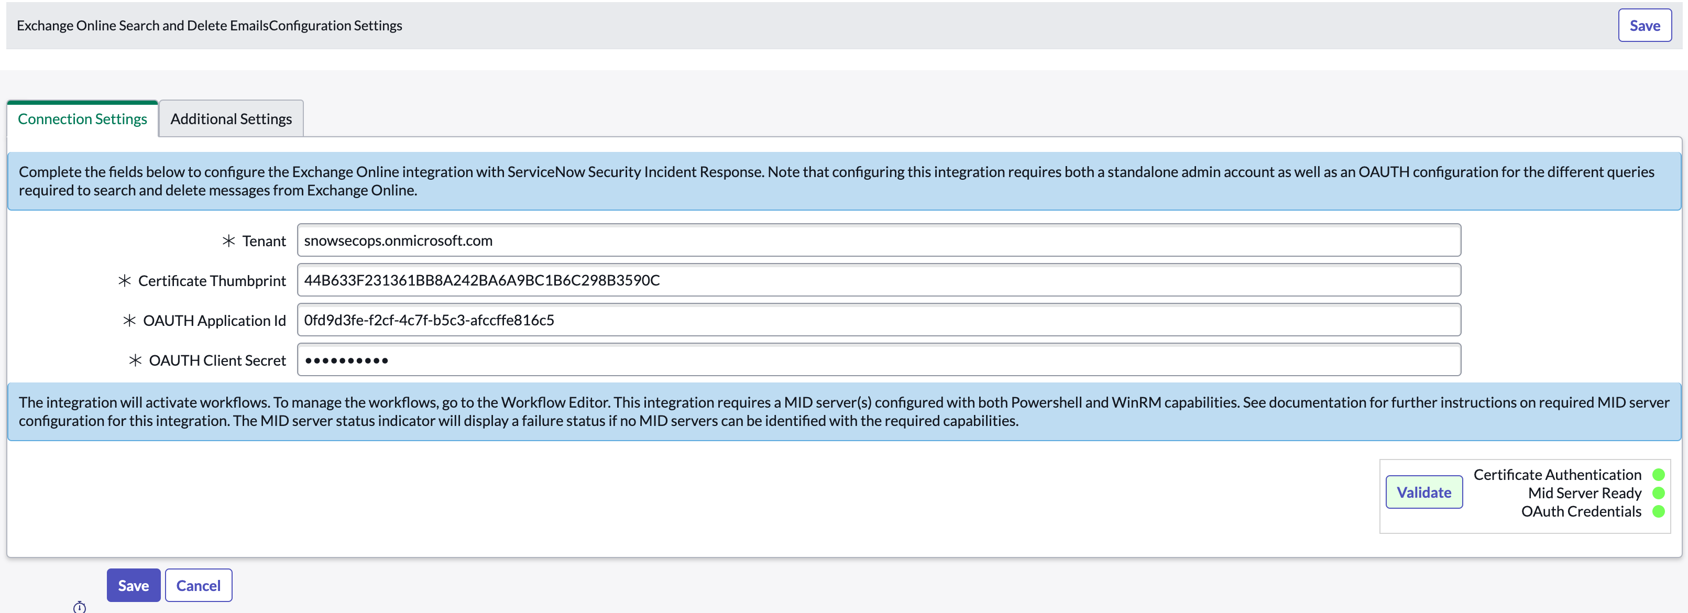
Task: Click the 'OAuth Credentials' status label
Action: click(1581, 511)
